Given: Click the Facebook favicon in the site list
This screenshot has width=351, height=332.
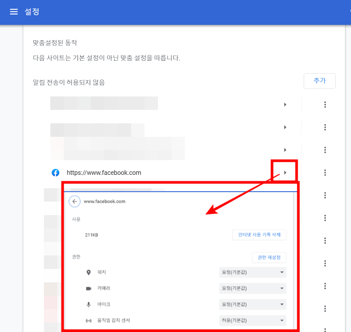Looking at the screenshot, I should (x=56, y=172).
